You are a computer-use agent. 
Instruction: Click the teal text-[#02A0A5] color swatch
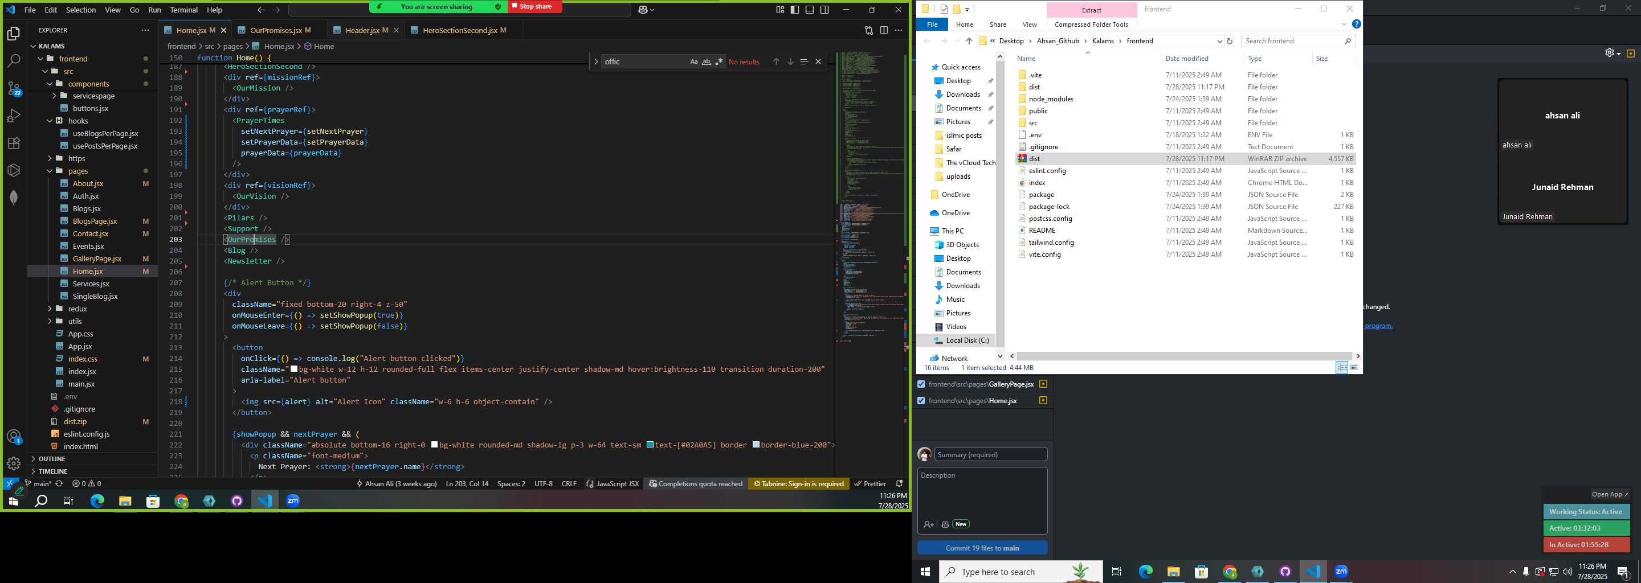(650, 445)
